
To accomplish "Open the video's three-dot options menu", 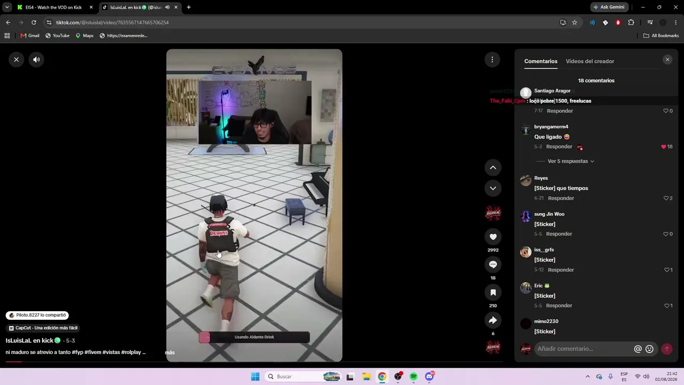I will [492, 59].
